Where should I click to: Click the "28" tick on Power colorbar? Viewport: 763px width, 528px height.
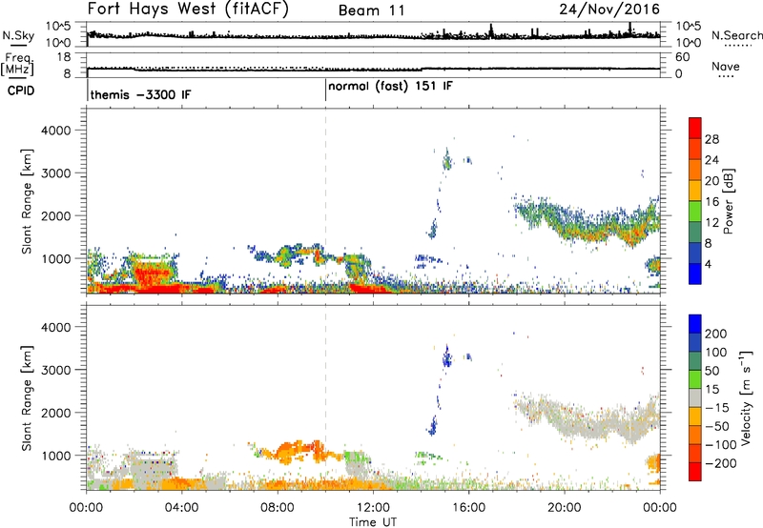pyautogui.click(x=711, y=139)
